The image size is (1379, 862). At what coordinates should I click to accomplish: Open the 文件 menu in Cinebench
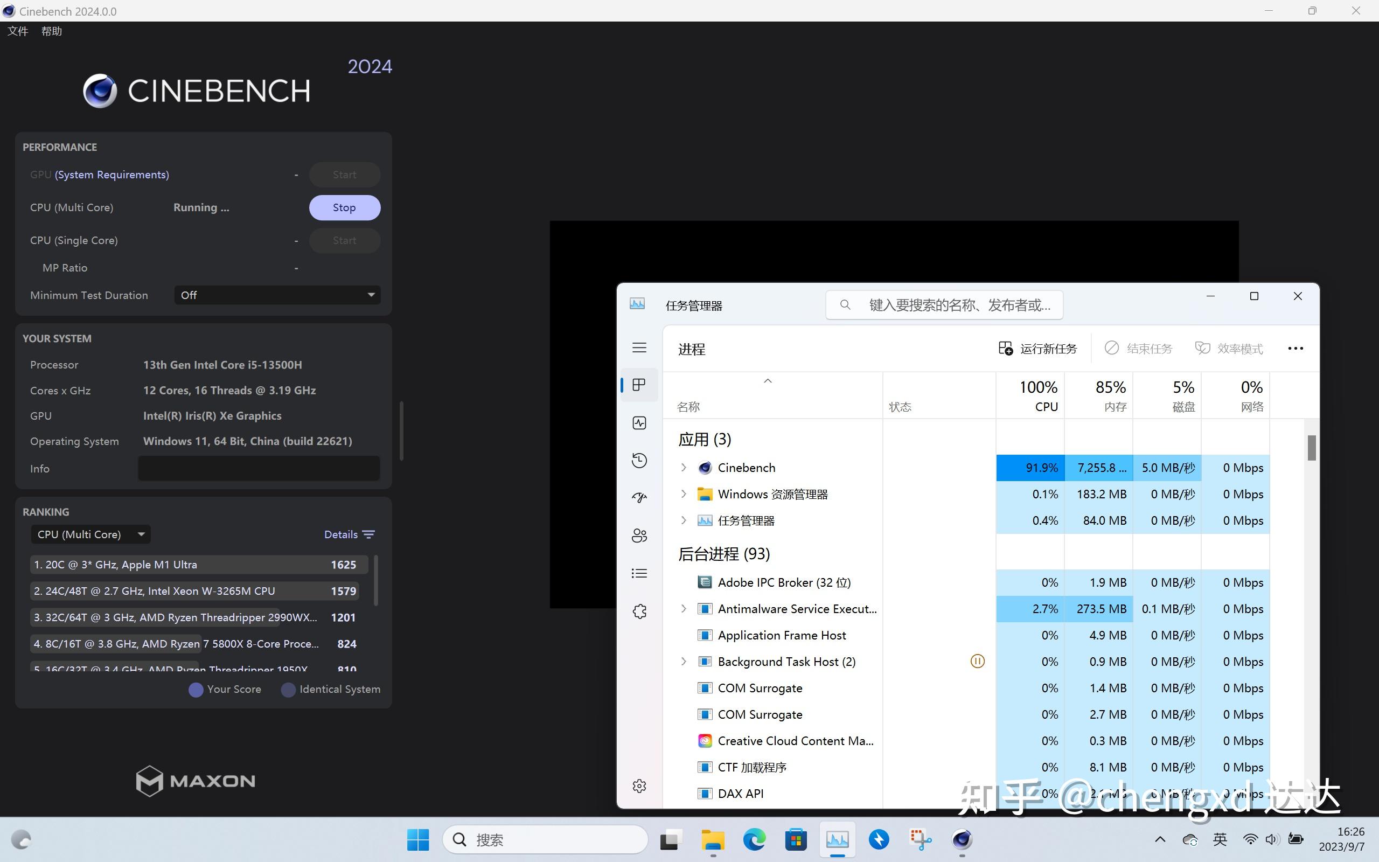tap(17, 31)
